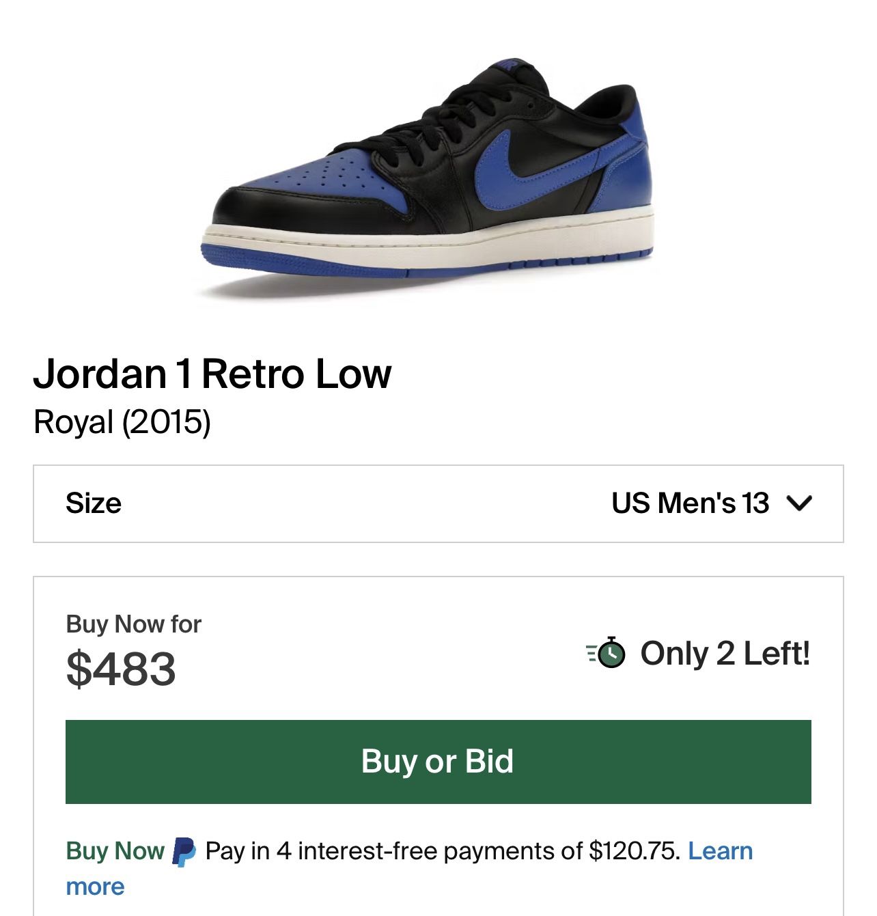Click the Buy Now for label
Viewport: 877px width, 916px height.
coord(133,624)
